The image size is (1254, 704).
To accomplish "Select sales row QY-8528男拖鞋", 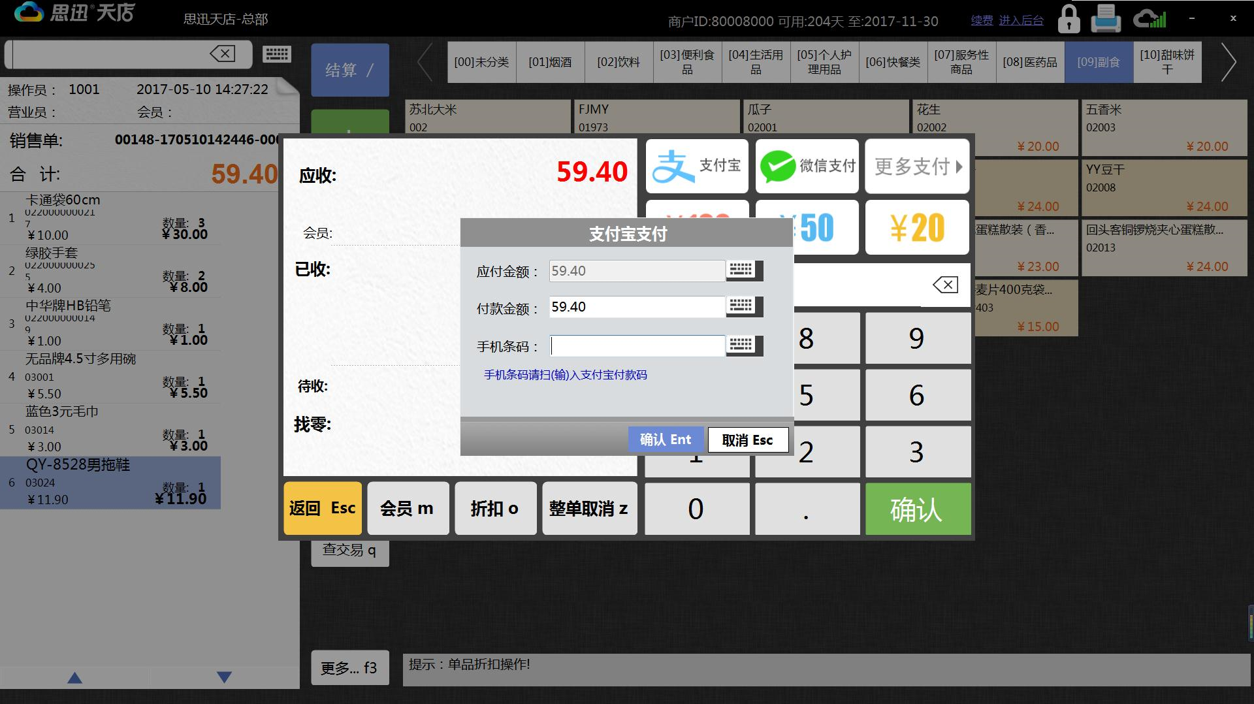I will [110, 482].
